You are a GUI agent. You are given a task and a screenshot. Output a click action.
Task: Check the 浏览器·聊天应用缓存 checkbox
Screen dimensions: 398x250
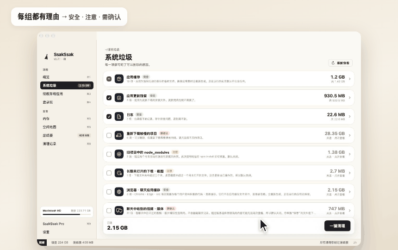coord(109,192)
